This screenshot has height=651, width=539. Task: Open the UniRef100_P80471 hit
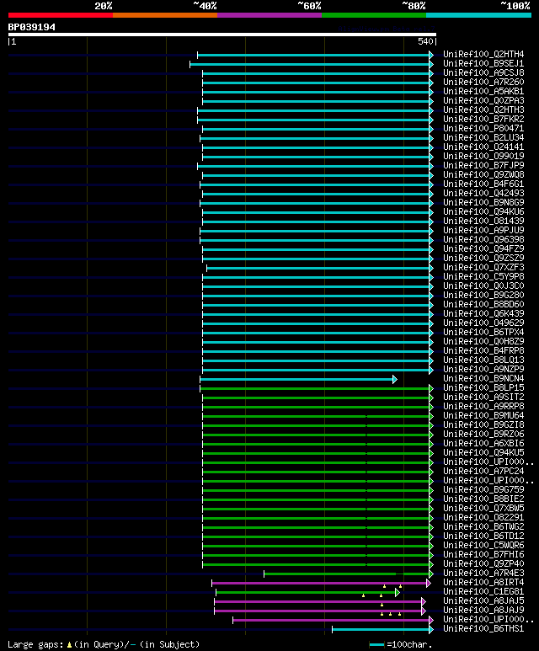point(483,128)
